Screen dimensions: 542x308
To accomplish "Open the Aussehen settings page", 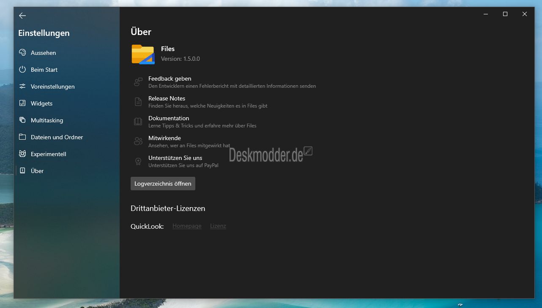I will point(67,53).
